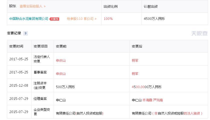Select the 100% 出资比例 value
The image size is (210, 120).
coord(108,19)
